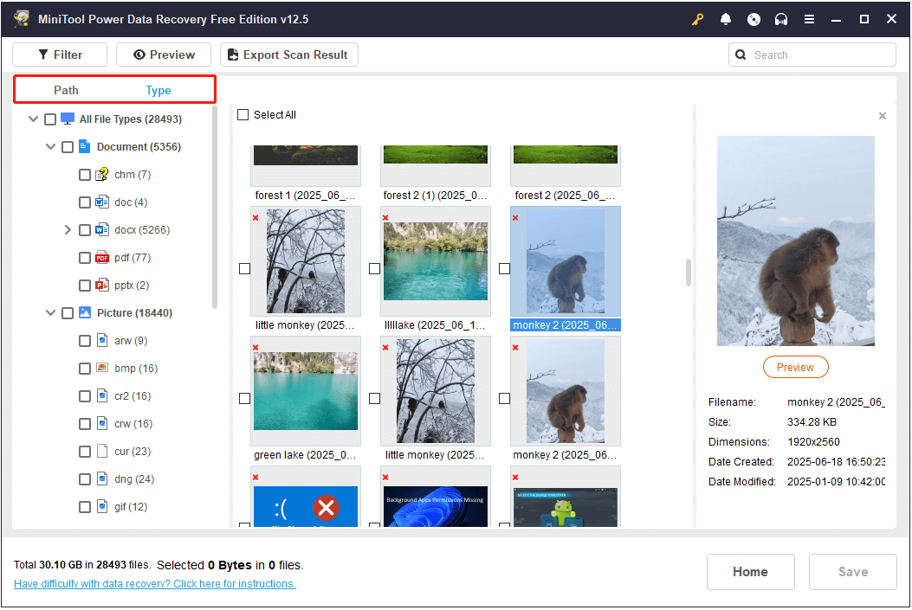
Task: Collapse the Picture category
Action: point(50,313)
